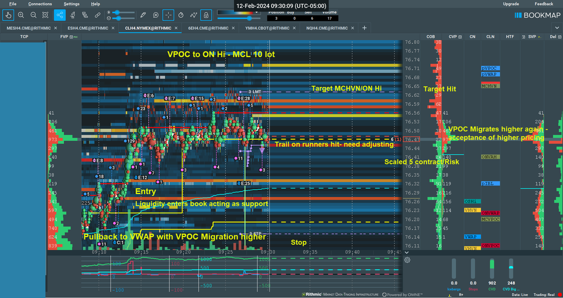Close the NQH4.CME@RITHMIC tab
Viewport: 563px width, 298px height.
point(353,28)
